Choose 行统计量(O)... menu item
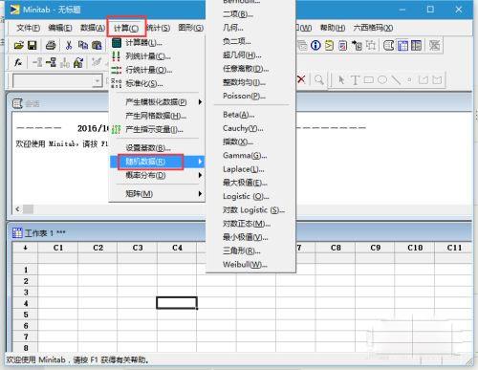This screenshot has width=478, height=370. pyautogui.click(x=157, y=70)
